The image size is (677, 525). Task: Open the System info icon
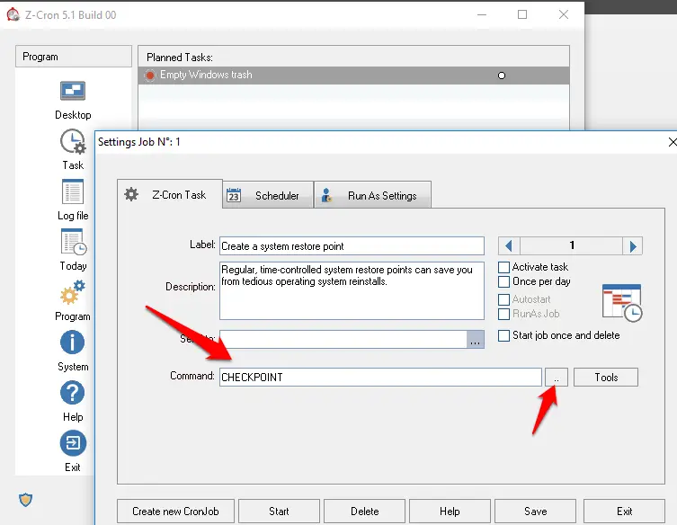72,343
